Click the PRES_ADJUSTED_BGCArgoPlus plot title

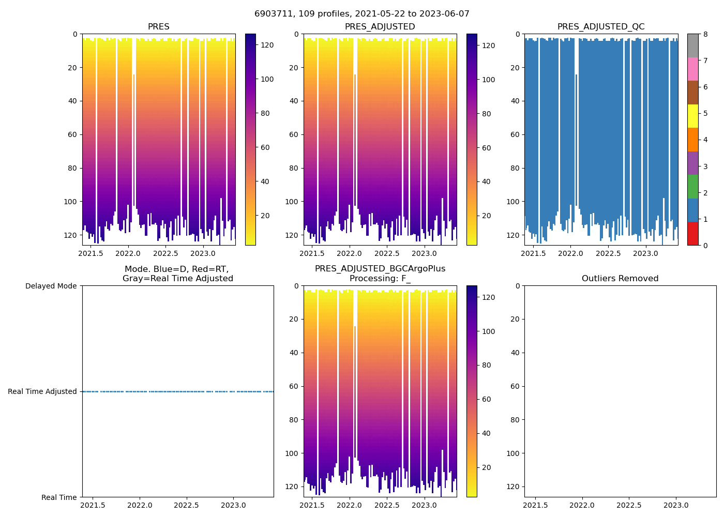(380, 269)
